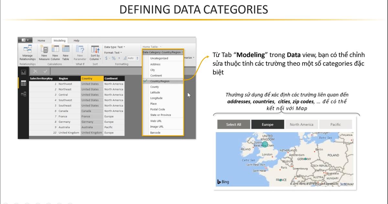Open the Data Category dropdown
The width and height of the screenshot is (388, 204).
(x=163, y=51)
